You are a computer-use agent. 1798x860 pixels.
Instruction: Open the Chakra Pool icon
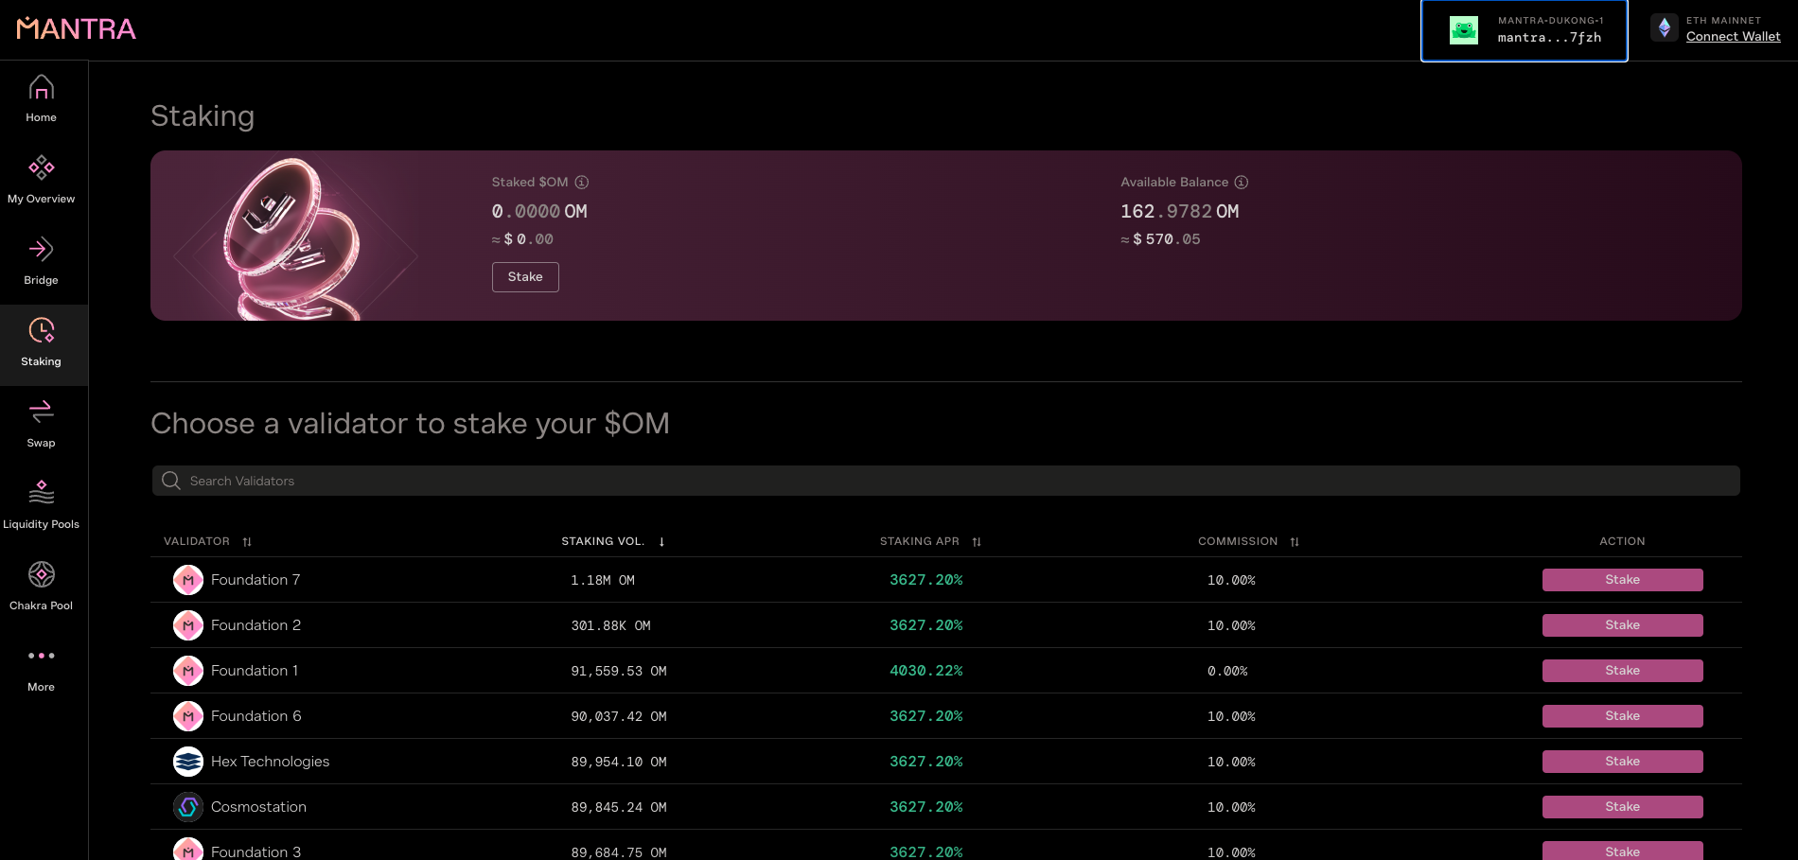[x=41, y=575]
